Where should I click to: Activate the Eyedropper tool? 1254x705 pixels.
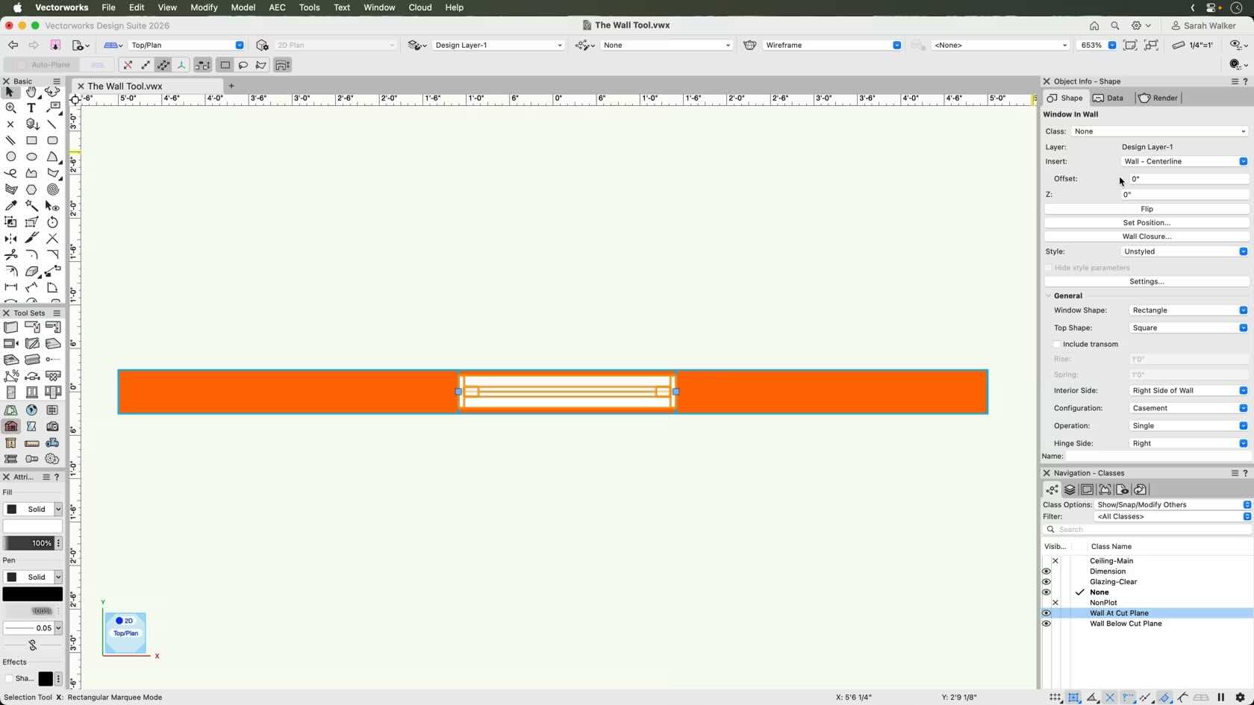coord(10,206)
